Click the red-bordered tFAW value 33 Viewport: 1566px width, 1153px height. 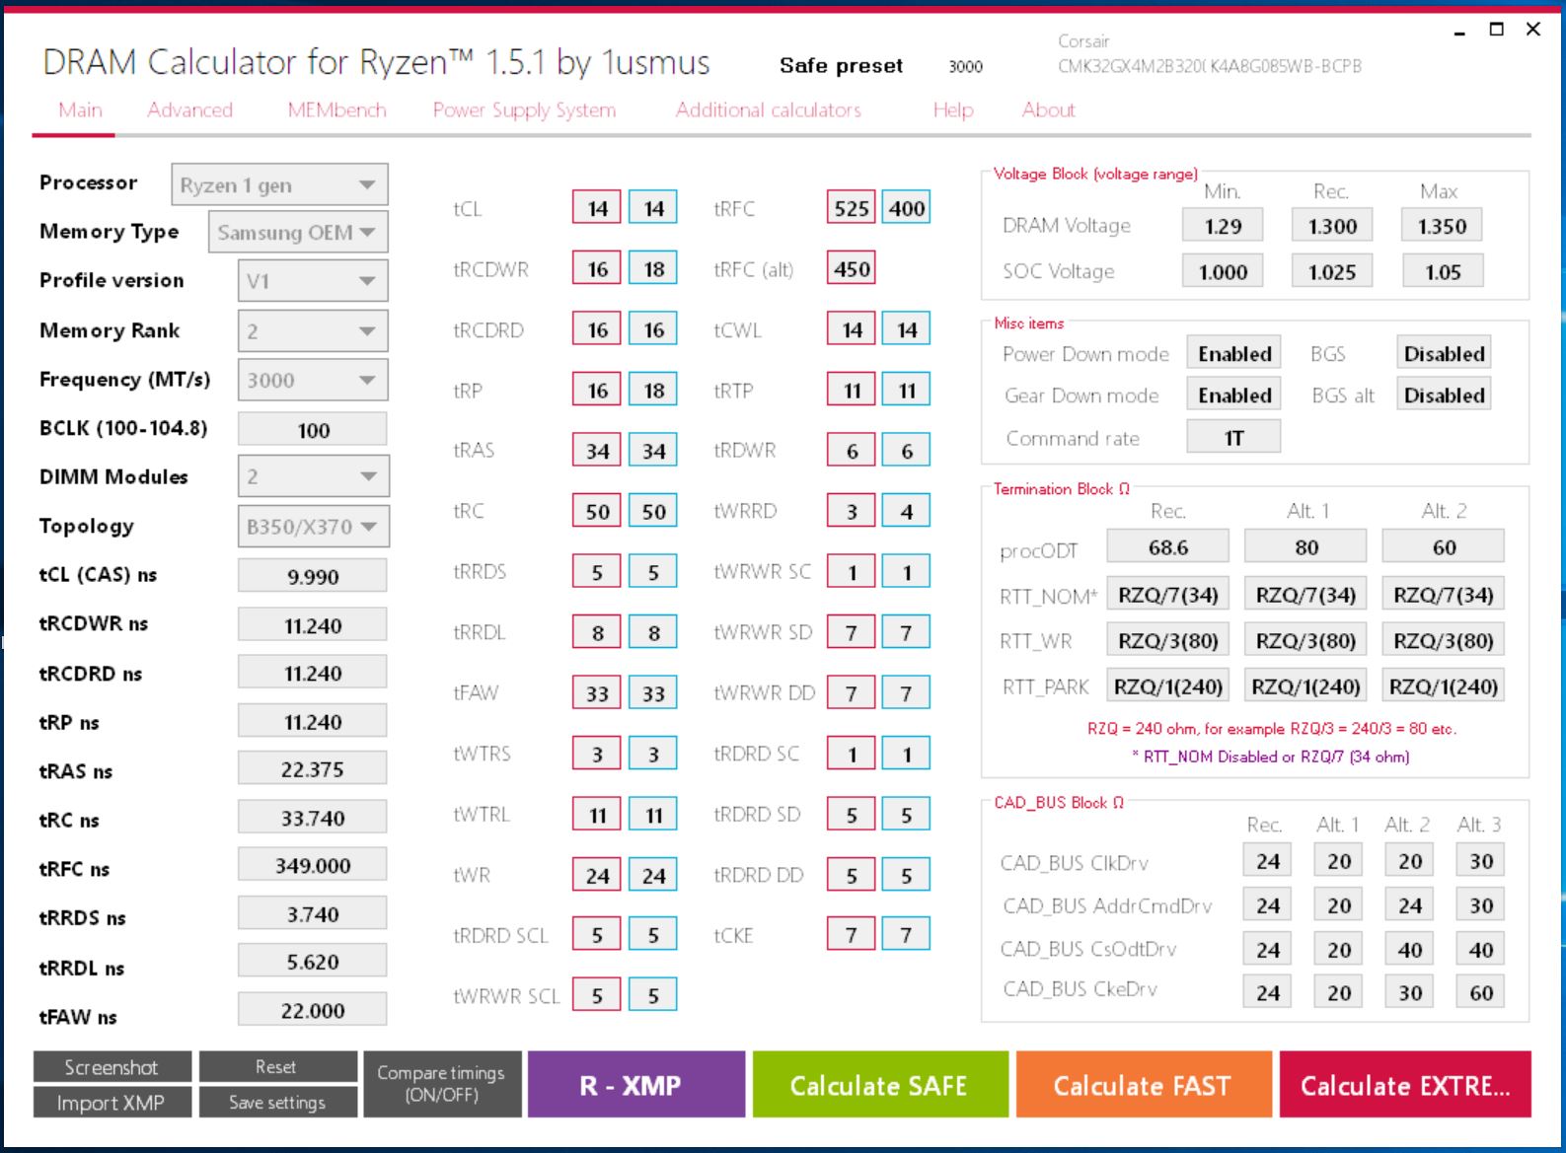click(597, 693)
